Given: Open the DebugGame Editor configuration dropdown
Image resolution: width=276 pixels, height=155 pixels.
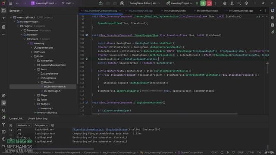Looking at the screenshot, I should point(145,3).
